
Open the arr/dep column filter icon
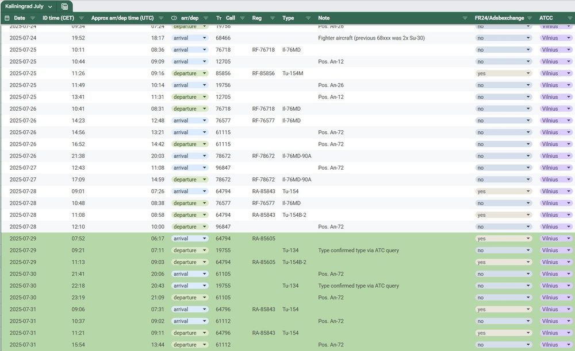pos(206,18)
